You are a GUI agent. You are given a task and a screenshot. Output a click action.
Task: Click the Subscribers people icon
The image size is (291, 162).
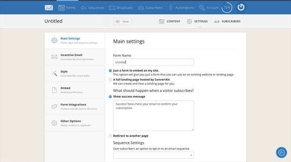141,8
